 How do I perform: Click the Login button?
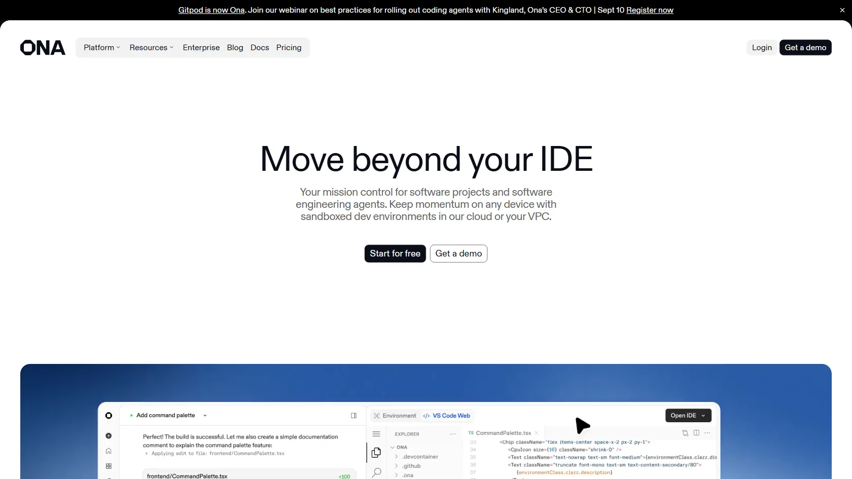pos(762,48)
